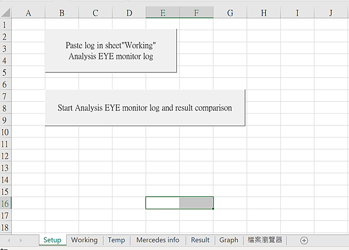Open the 檔案瀏覽器 sheet tab
Viewport: 349px width, 250px height.
coord(265,240)
